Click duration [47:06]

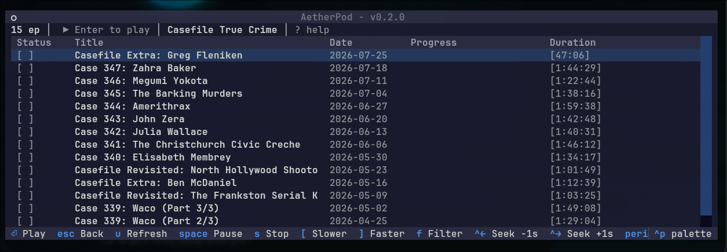[x=570, y=55]
